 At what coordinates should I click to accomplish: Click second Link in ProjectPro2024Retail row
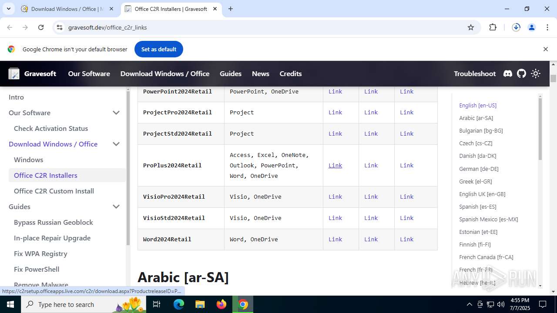(x=371, y=112)
